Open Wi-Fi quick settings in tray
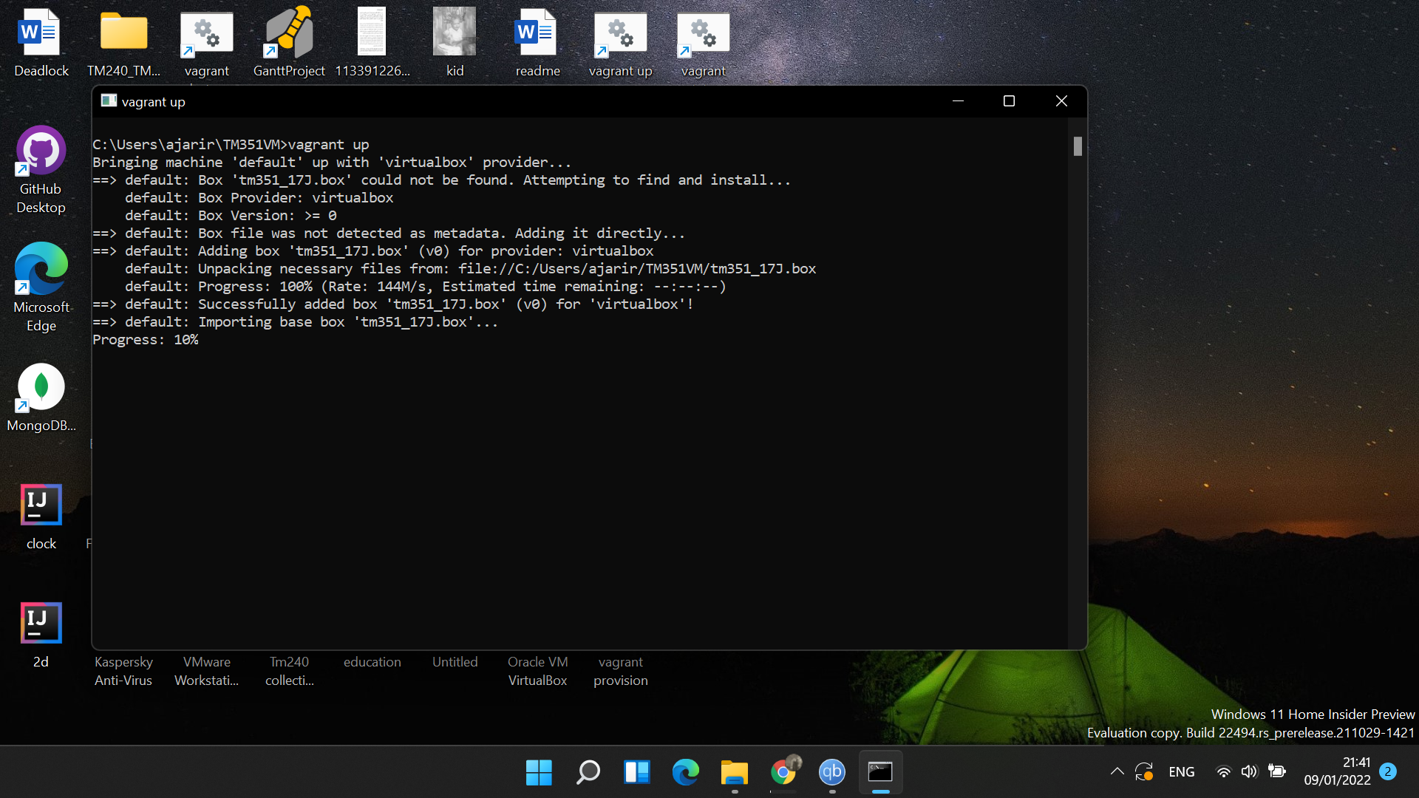Viewport: 1419px width, 798px height. (1223, 771)
